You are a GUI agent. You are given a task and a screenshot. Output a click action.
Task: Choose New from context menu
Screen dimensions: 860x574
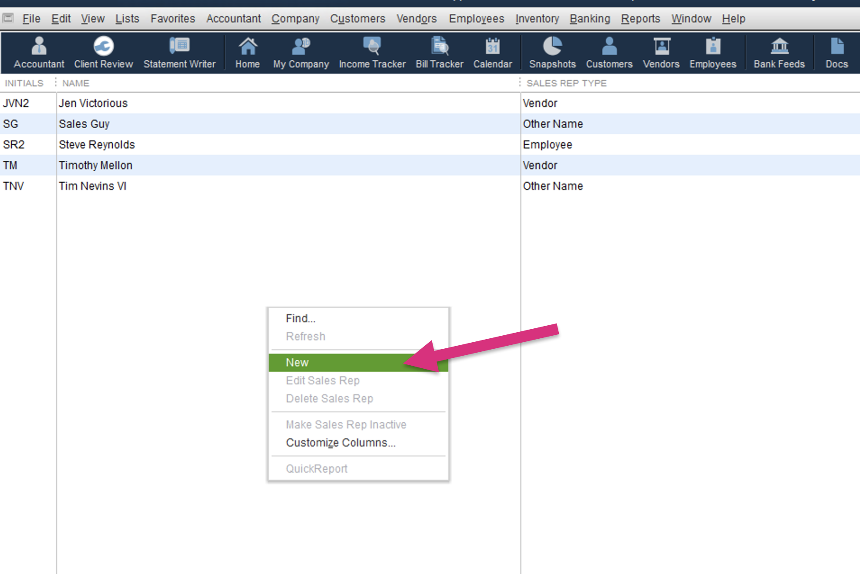click(297, 362)
